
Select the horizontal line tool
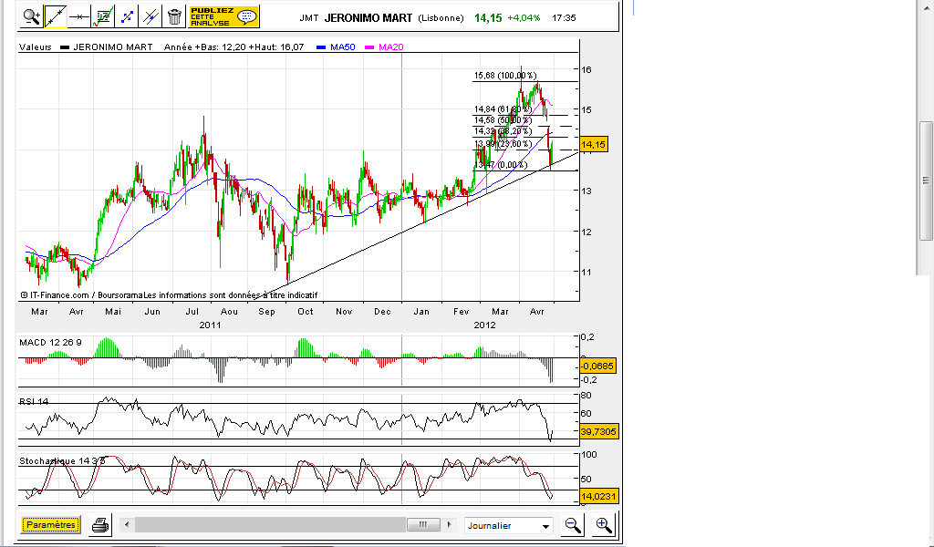click(x=79, y=16)
